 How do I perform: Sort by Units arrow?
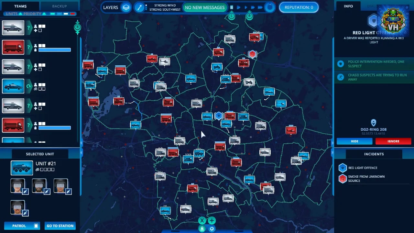[x=20, y=14]
